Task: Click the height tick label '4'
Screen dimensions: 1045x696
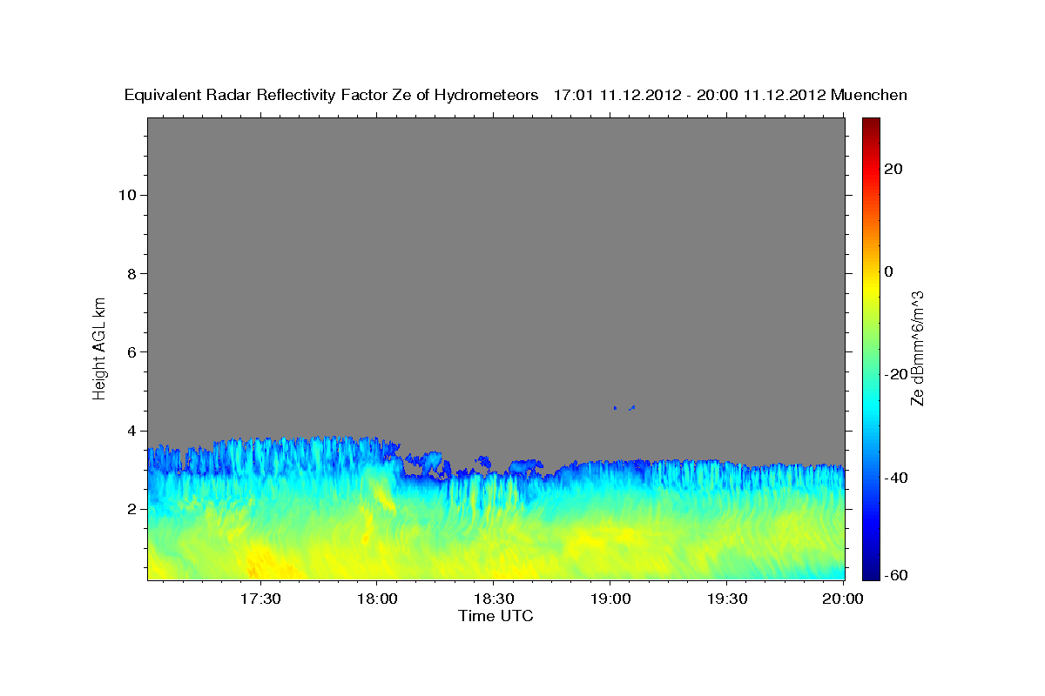Action: pyautogui.click(x=131, y=431)
